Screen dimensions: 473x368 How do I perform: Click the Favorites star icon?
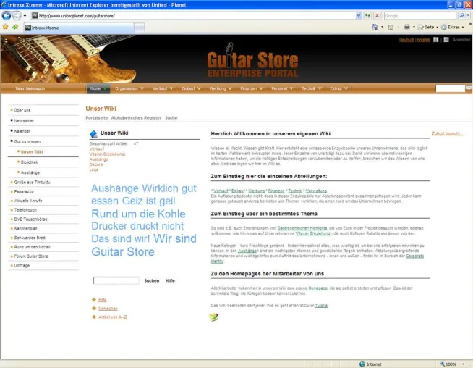pyautogui.click(x=6, y=28)
